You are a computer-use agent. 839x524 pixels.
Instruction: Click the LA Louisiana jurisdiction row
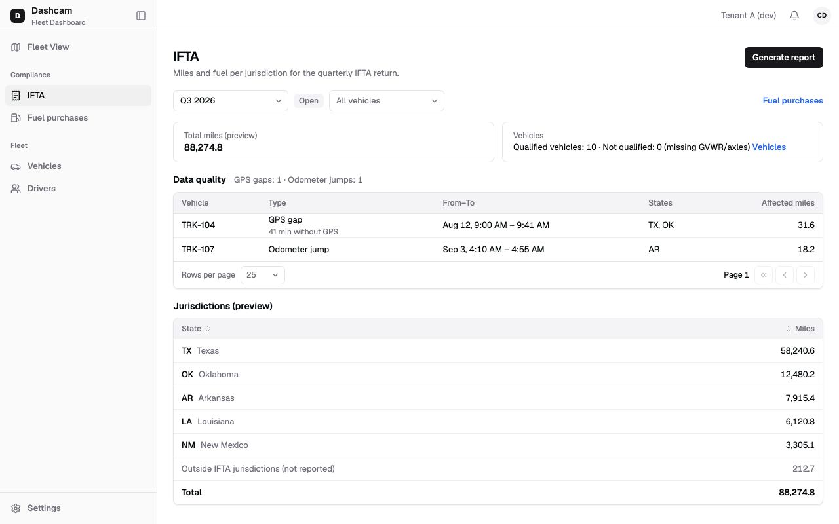pyautogui.click(x=498, y=422)
